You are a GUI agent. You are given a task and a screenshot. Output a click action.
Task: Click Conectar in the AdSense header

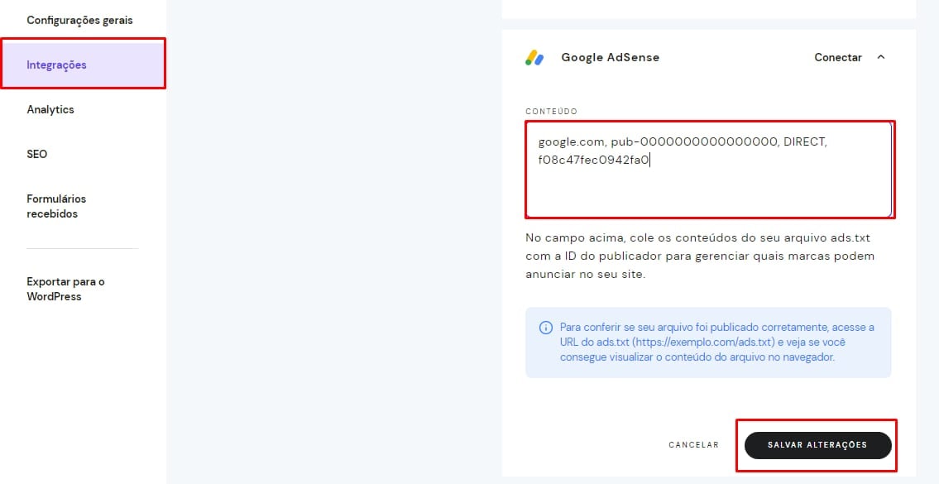[x=837, y=58]
